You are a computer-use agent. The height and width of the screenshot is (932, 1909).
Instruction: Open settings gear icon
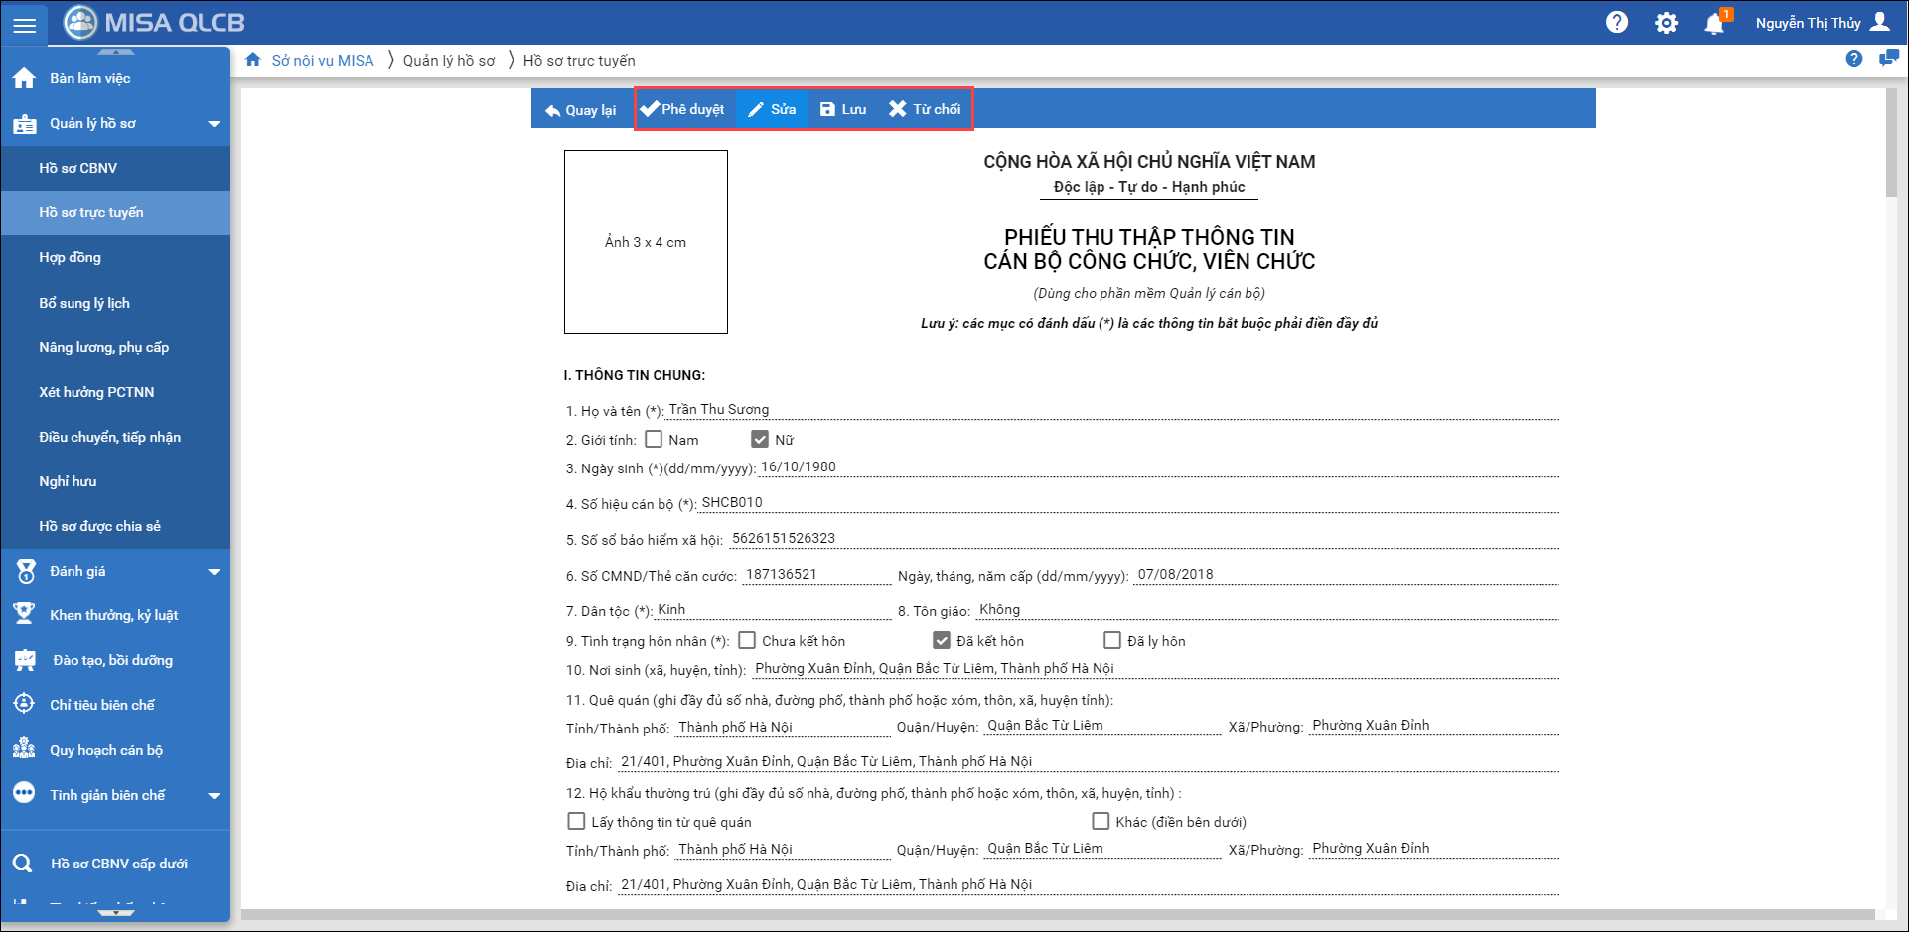(1666, 23)
